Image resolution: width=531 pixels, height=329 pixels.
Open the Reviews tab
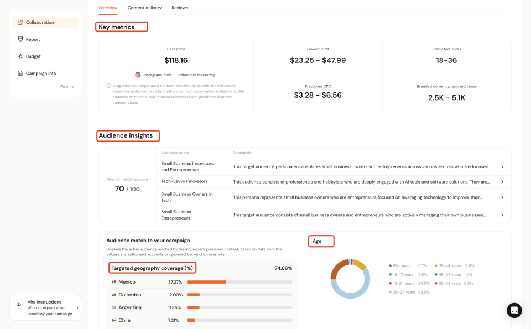click(180, 8)
